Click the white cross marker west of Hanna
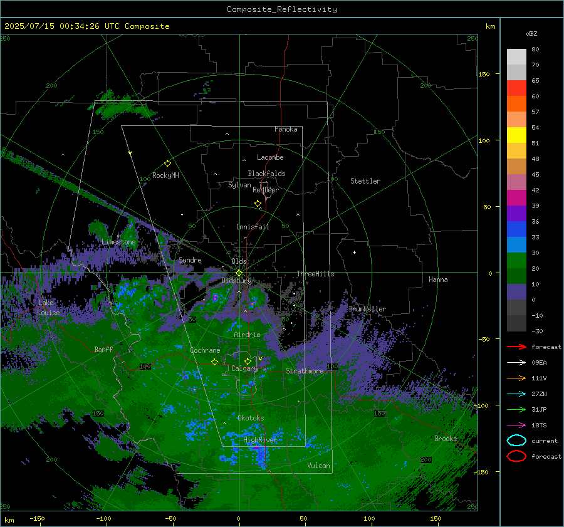The image size is (564, 527). coord(354,252)
